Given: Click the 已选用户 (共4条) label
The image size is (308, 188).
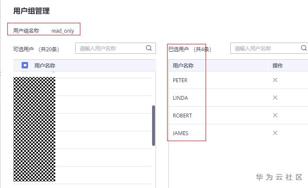Looking at the screenshot, I should pyautogui.click(x=189, y=49).
